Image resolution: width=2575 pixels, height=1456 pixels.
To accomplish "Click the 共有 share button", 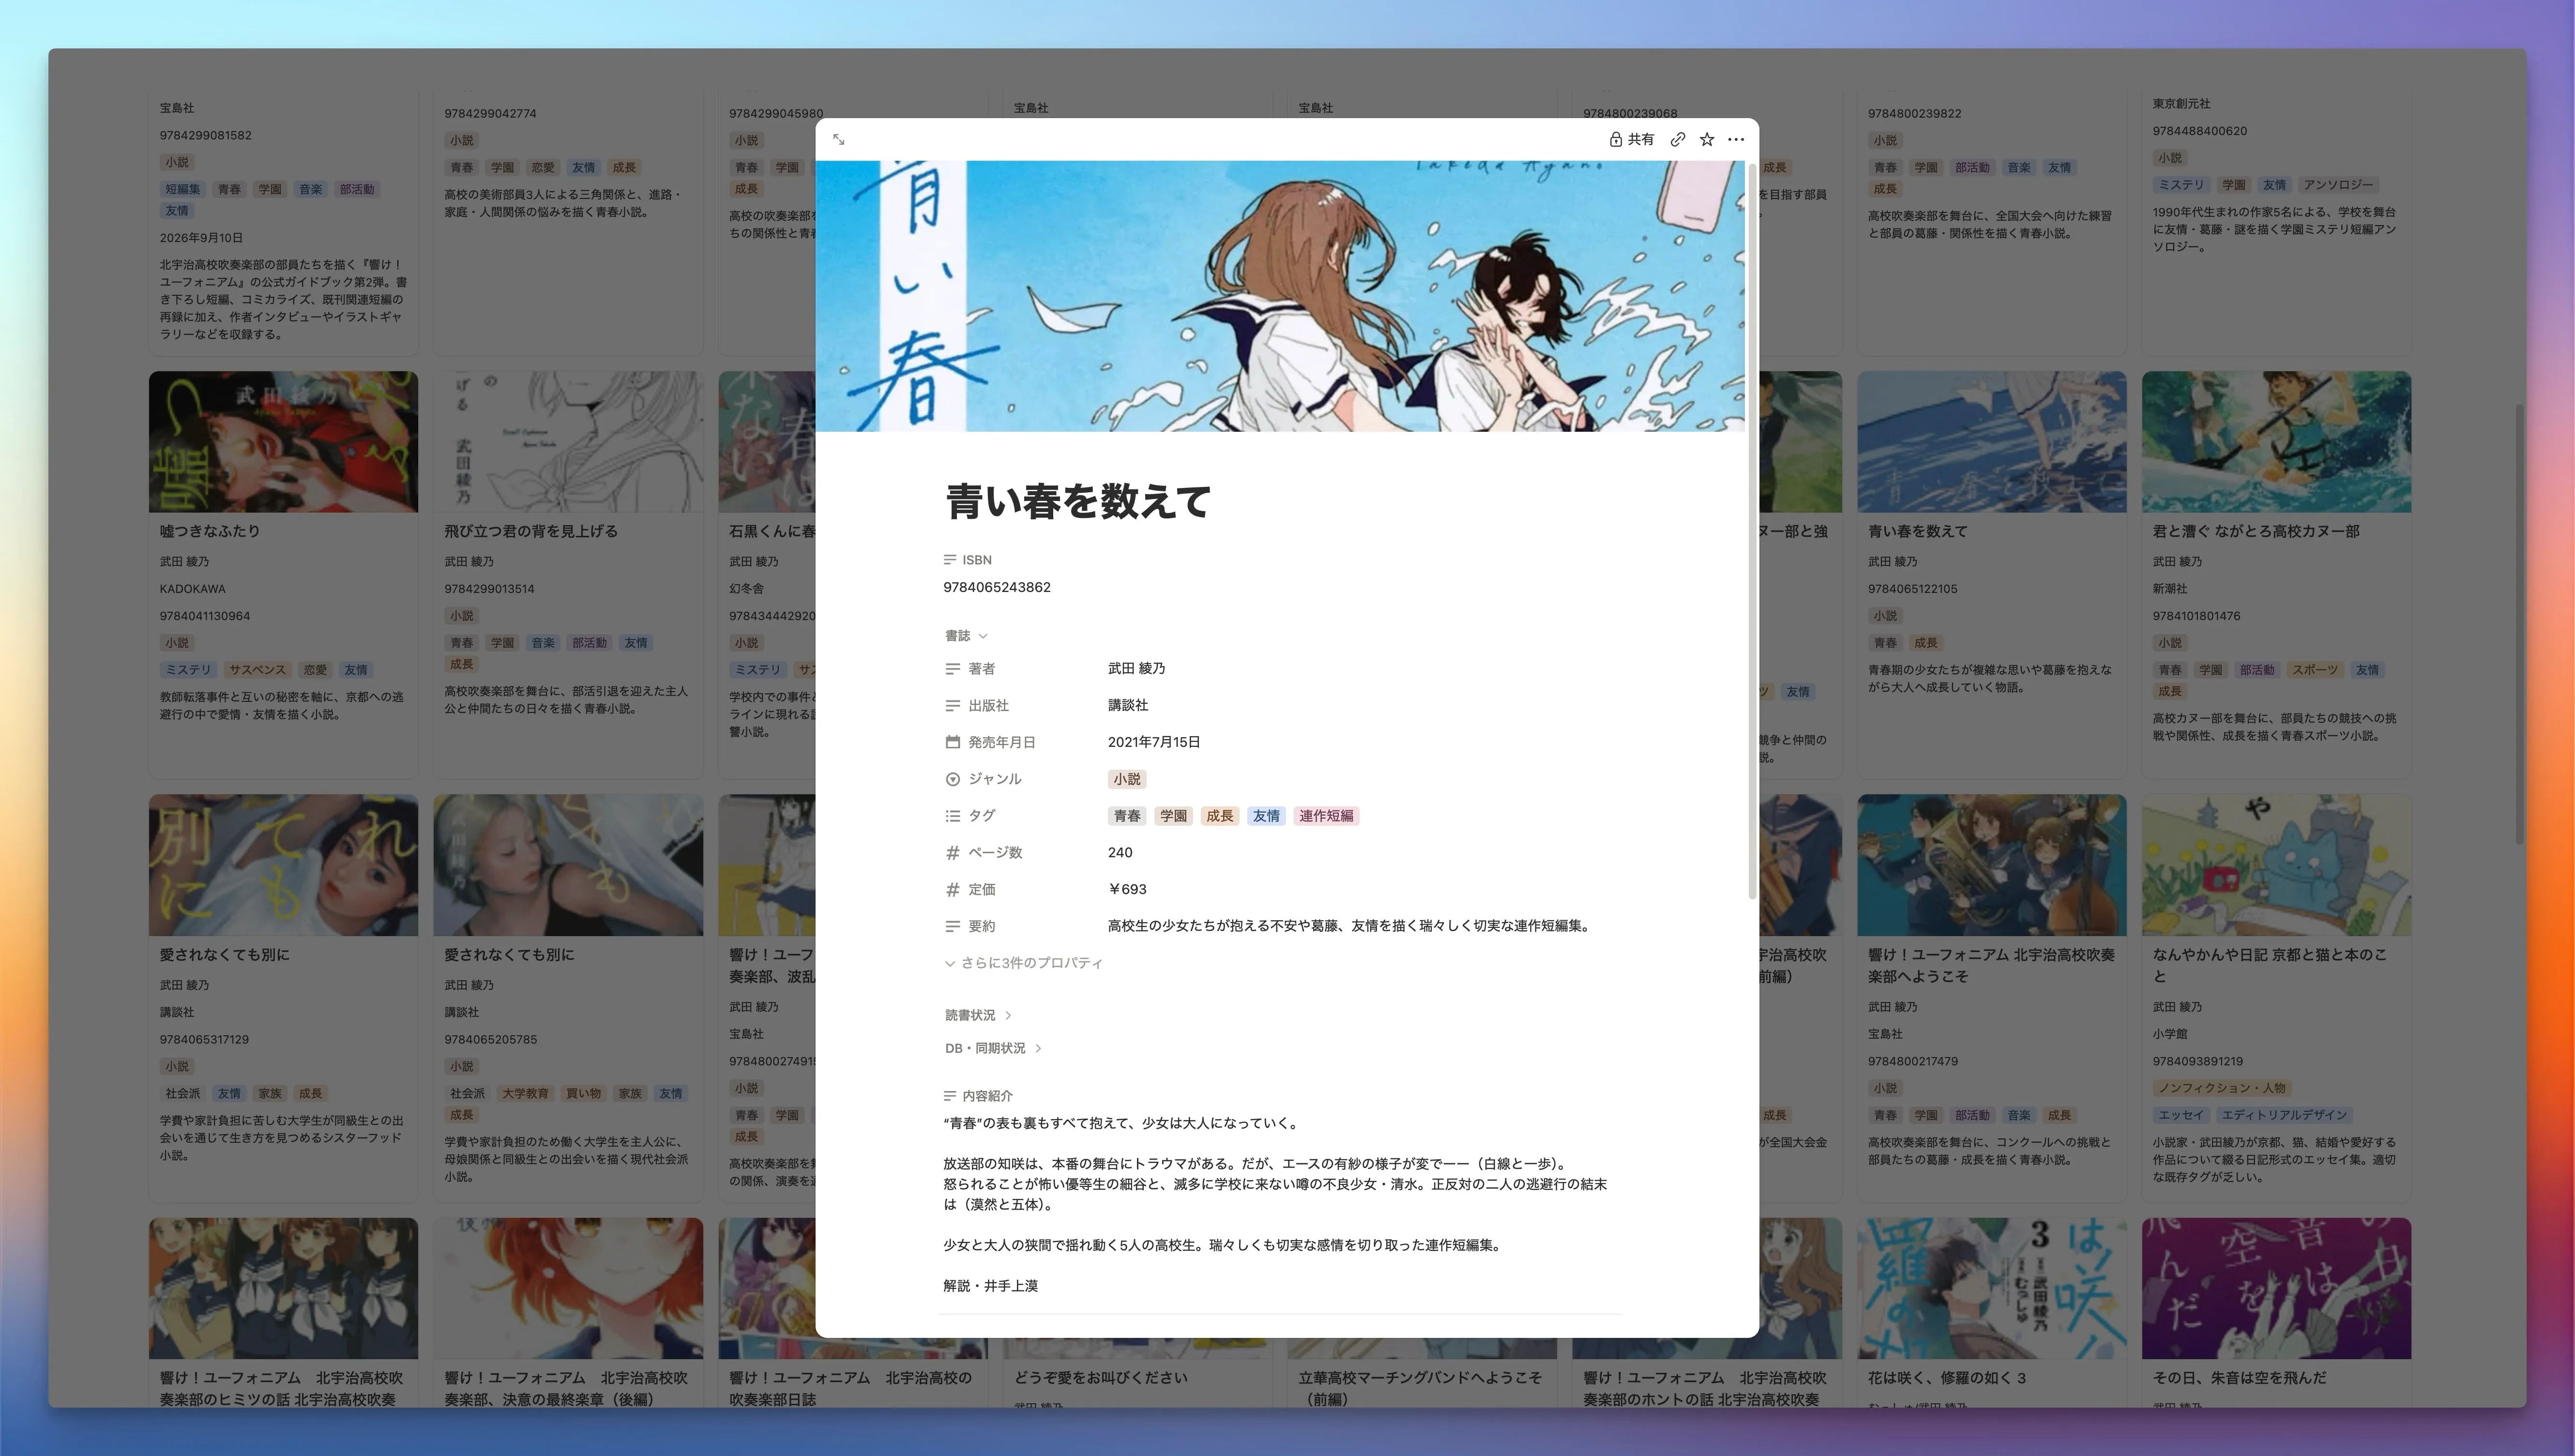I will (x=1631, y=140).
